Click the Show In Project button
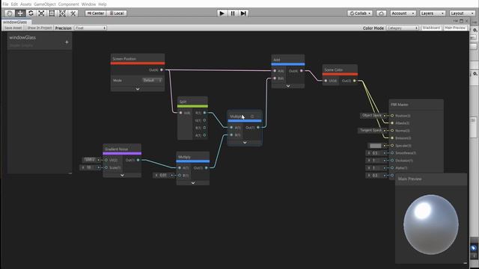479x269 pixels. (x=40, y=28)
